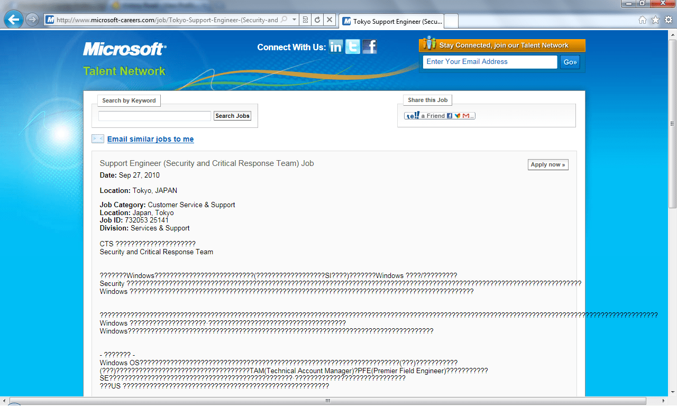The height and width of the screenshot is (407, 677).
Task: Click the Tell a Friend share button
Action: [440, 116]
